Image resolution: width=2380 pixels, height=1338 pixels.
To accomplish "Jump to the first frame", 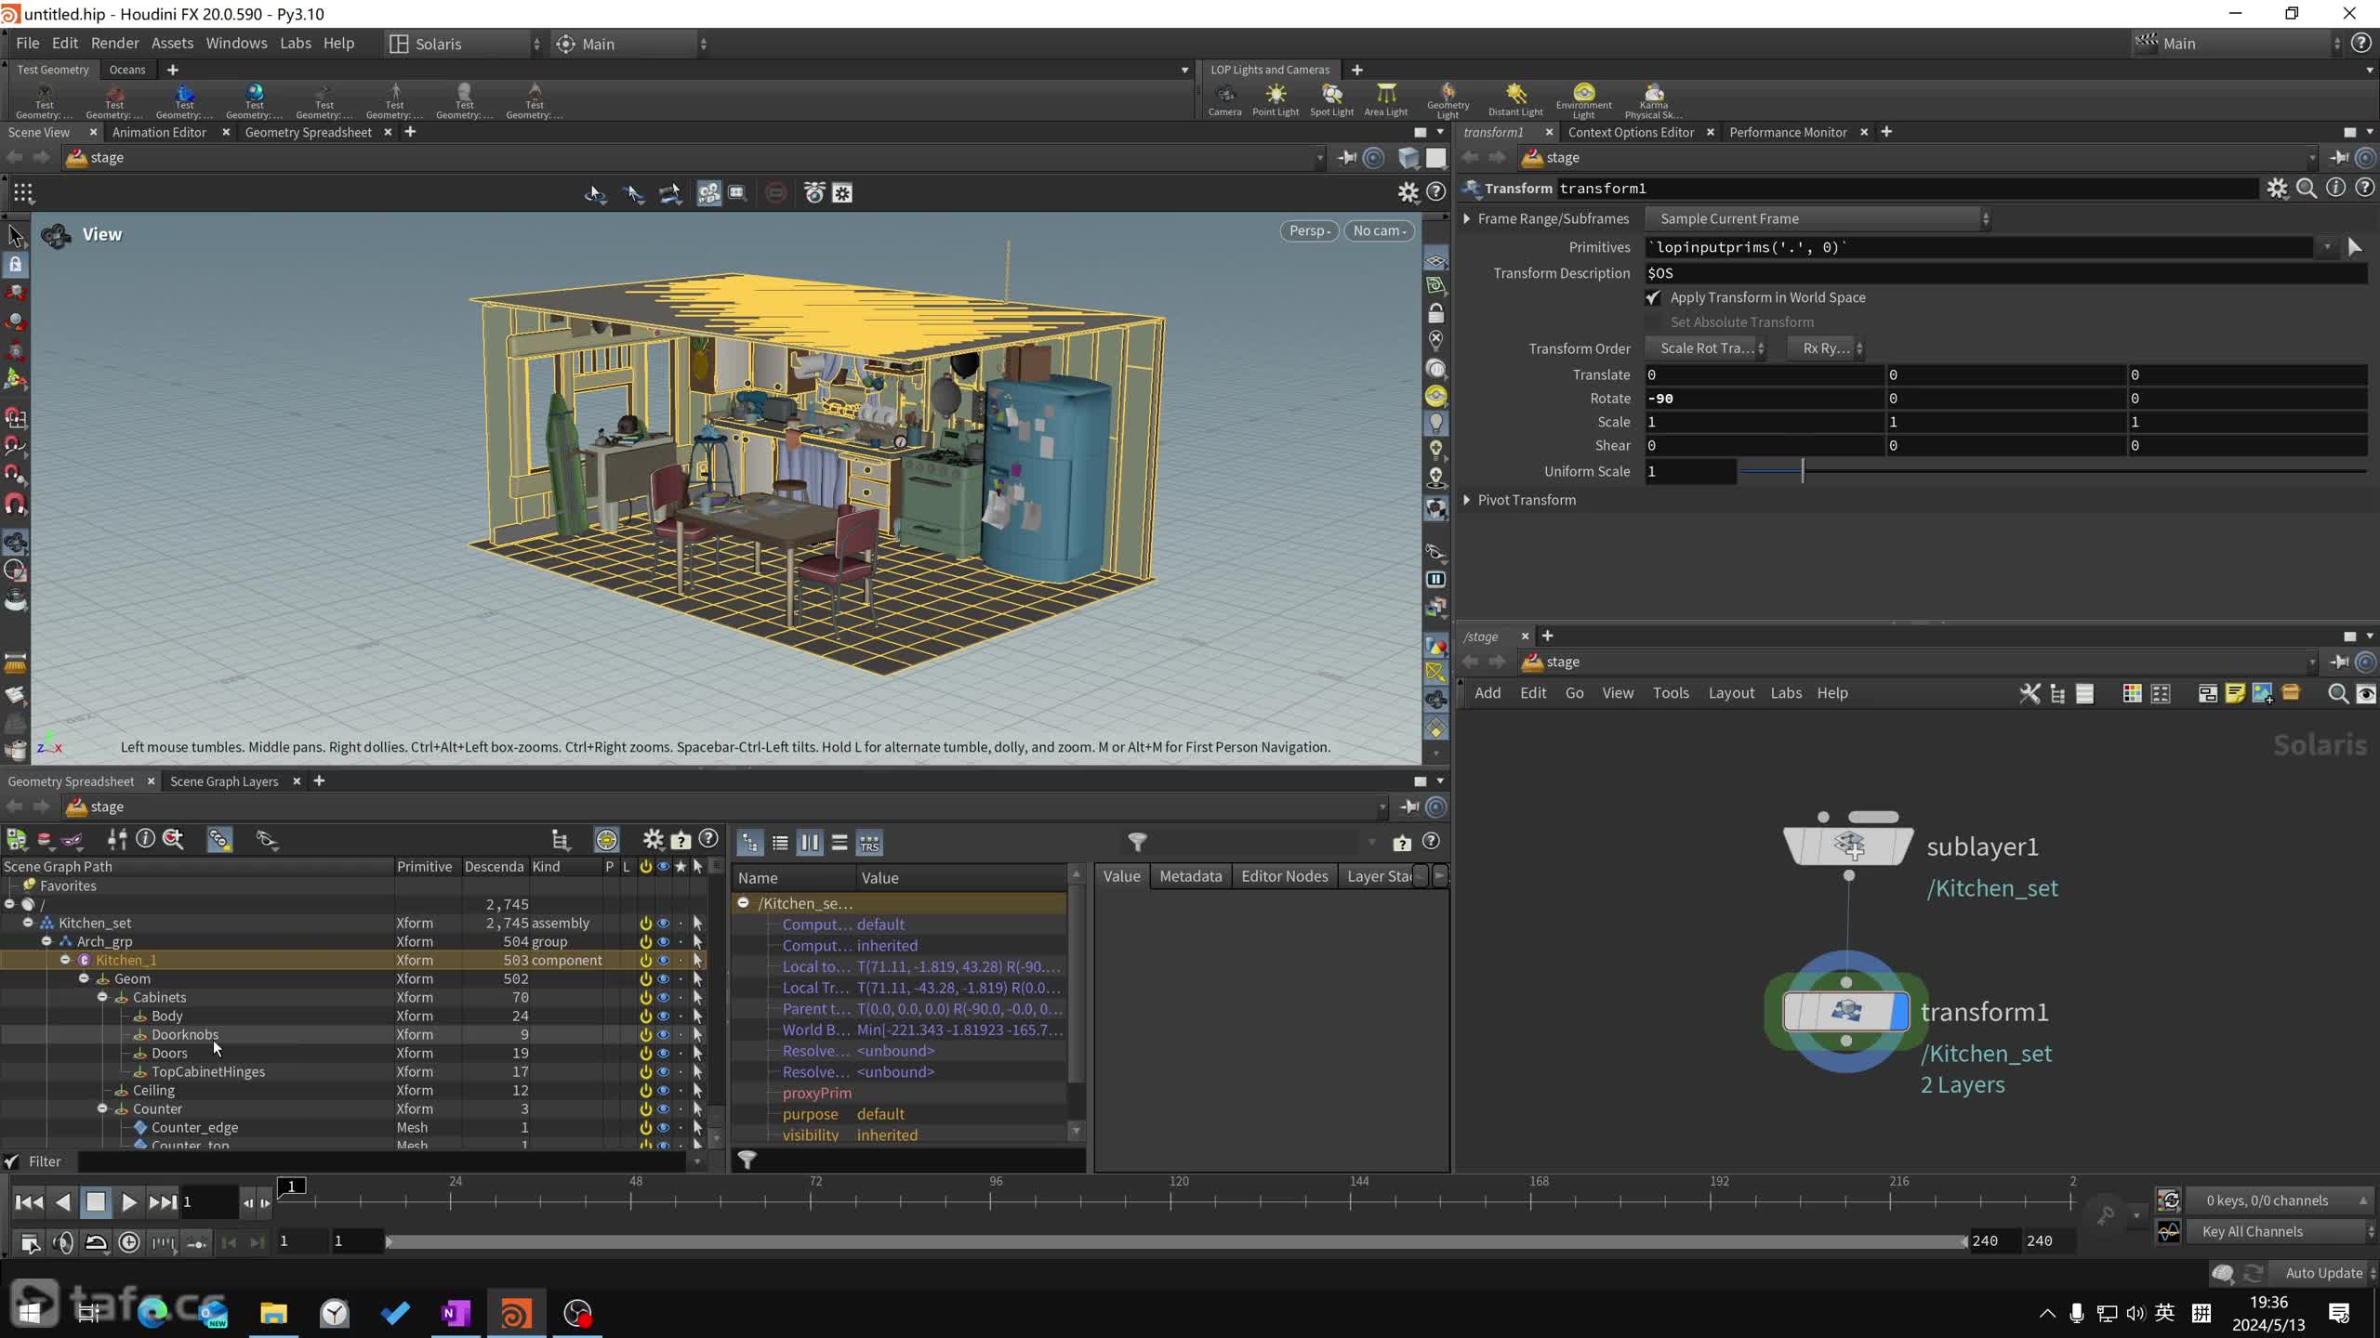I will [29, 1202].
